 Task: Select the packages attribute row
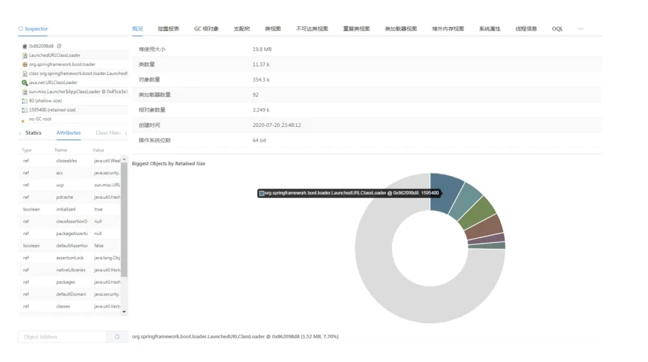pyautogui.click(x=69, y=282)
